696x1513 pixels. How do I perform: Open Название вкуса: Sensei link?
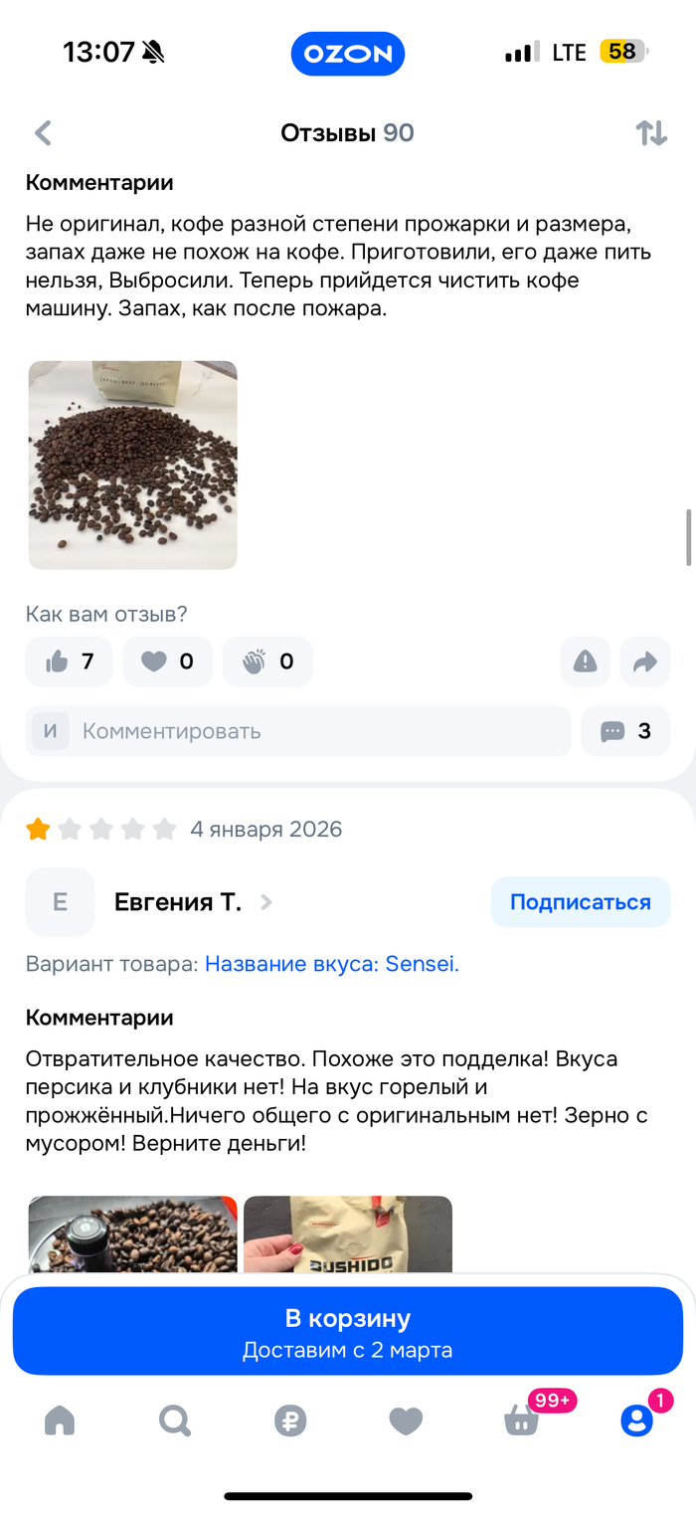pyautogui.click(x=332, y=964)
